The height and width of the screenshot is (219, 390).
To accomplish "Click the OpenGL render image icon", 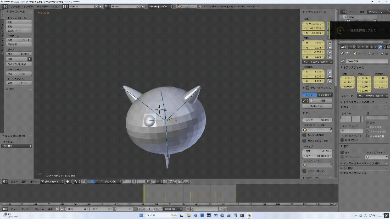I will tap(170, 181).
